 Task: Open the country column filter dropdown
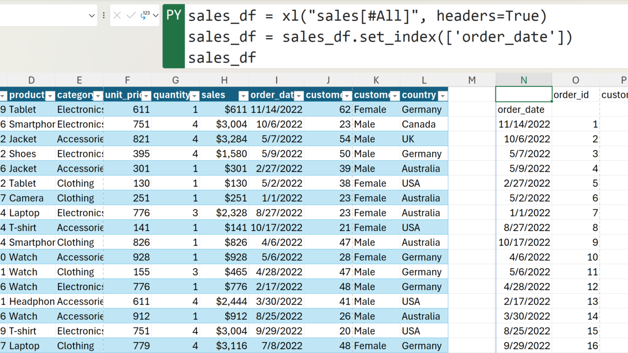(x=443, y=96)
